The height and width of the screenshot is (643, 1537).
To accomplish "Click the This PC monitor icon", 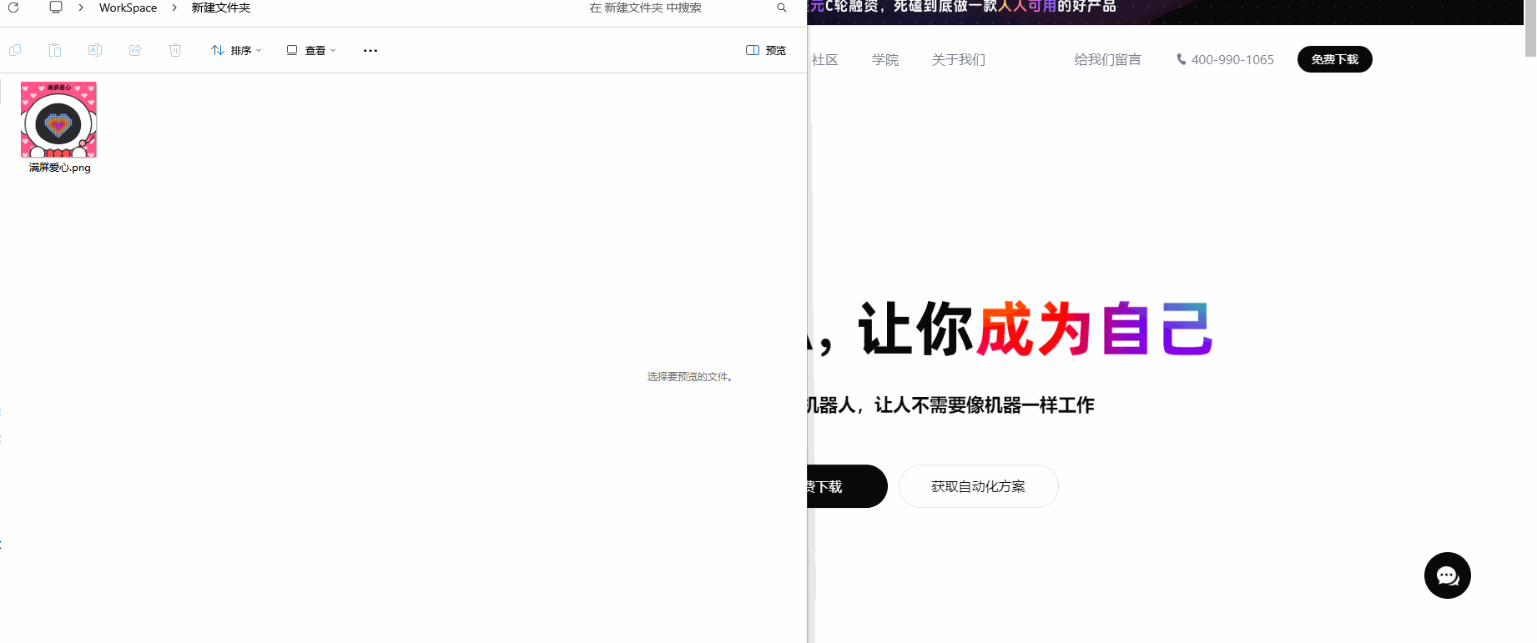I will coord(56,8).
